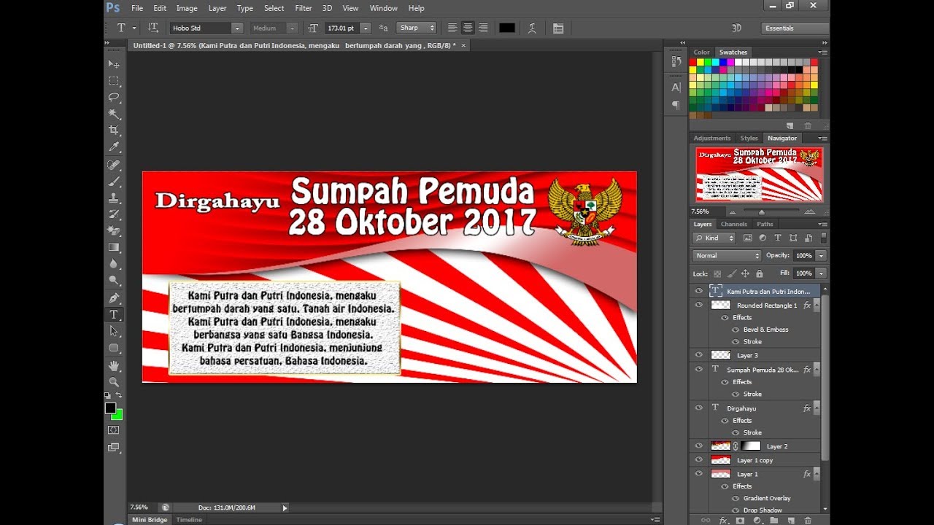Select the Dodge tool
Viewport: 934px width, 525px height.
coord(114,280)
